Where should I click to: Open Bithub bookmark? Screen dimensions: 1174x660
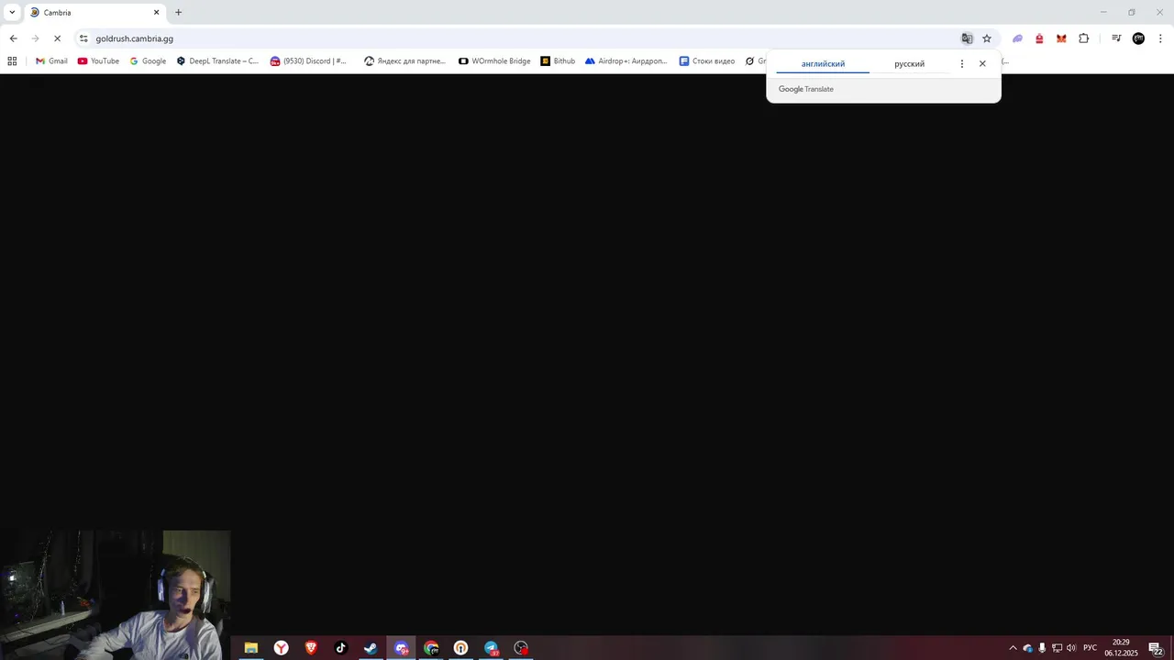pyautogui.click(x=558, y=61)
